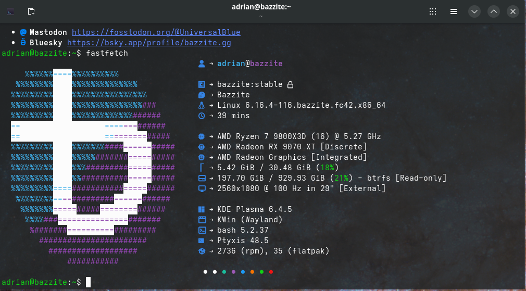Click the shell prompt icon beside bash 5.2.37
The image size is (526, 291).
tap(202, 230)
